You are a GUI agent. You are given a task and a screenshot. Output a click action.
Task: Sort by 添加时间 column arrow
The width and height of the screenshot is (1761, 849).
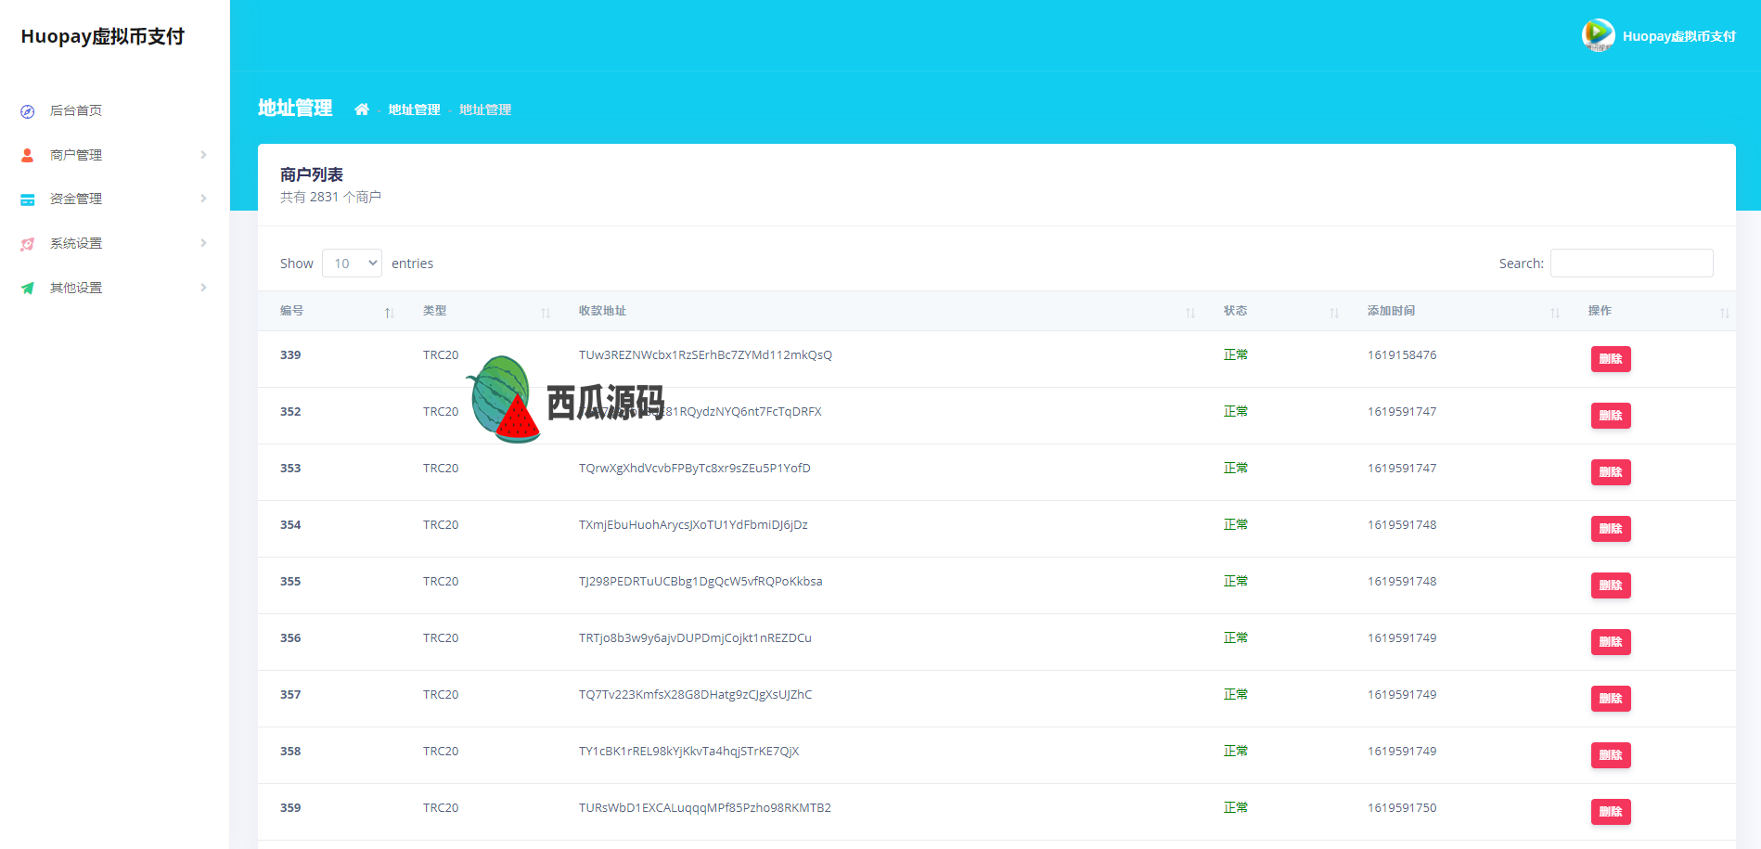(x=1555, y=313)
